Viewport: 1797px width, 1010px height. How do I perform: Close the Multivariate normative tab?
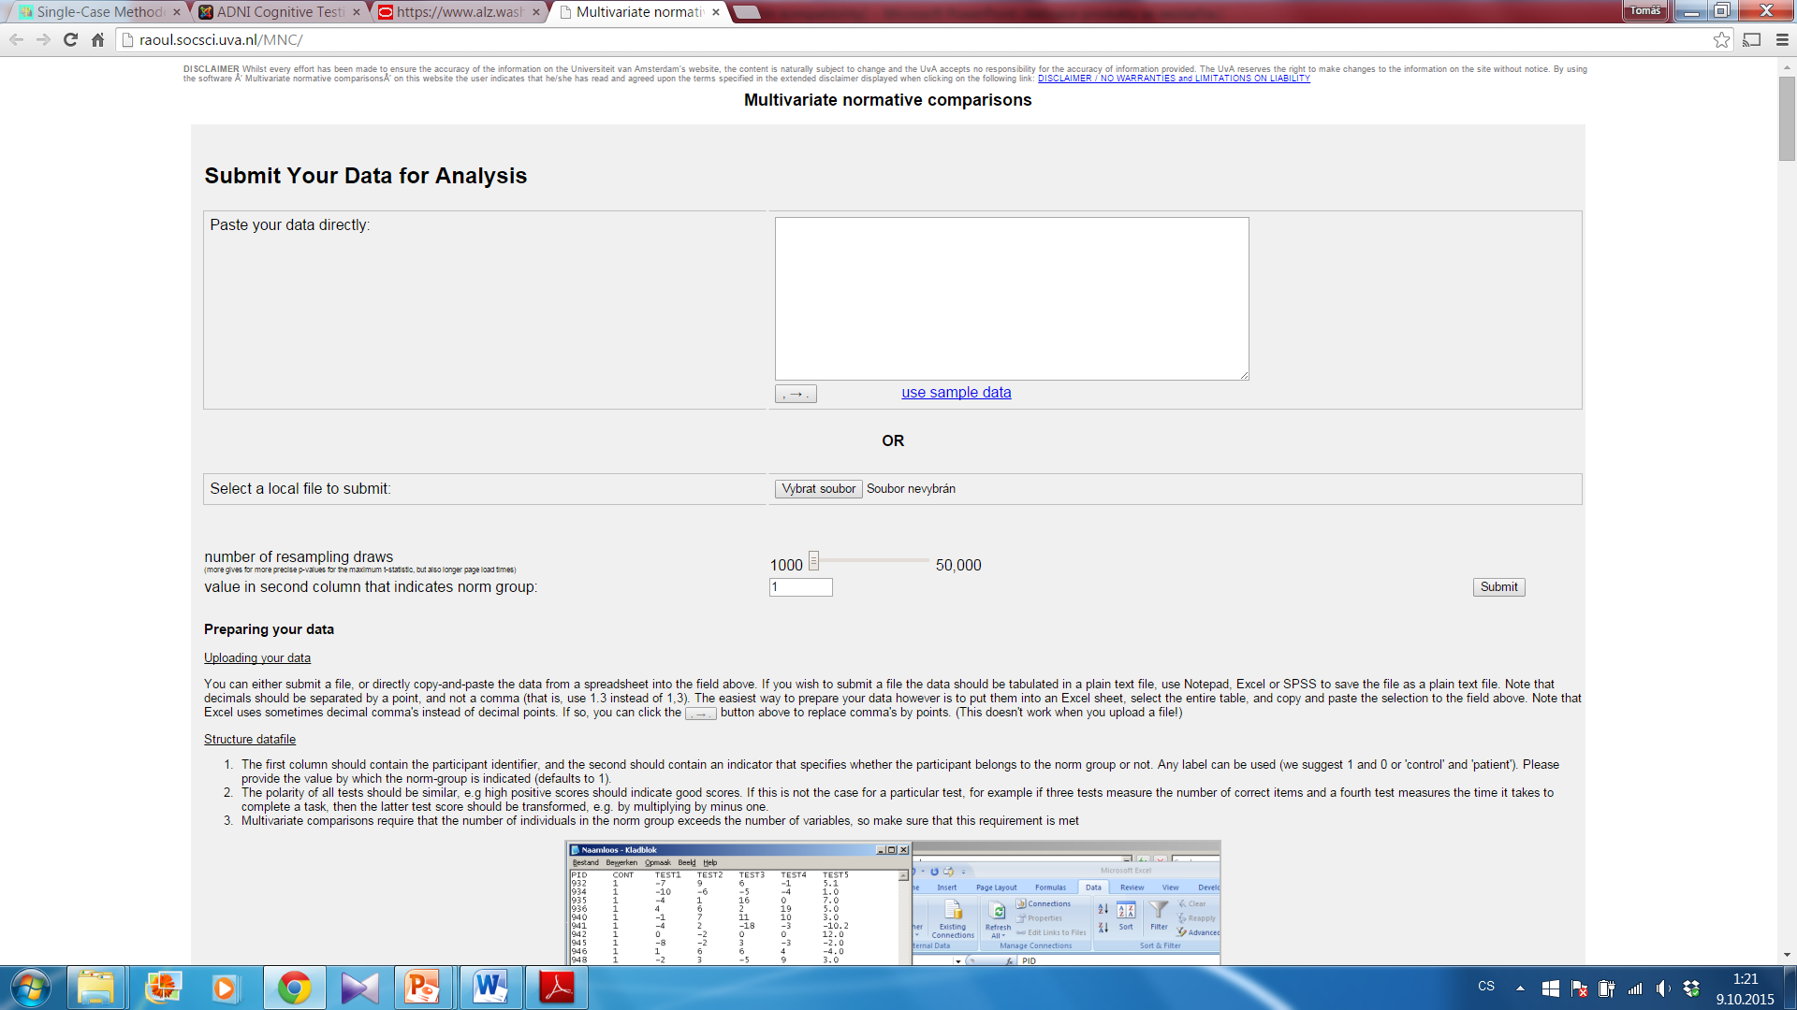pos(716,12)
